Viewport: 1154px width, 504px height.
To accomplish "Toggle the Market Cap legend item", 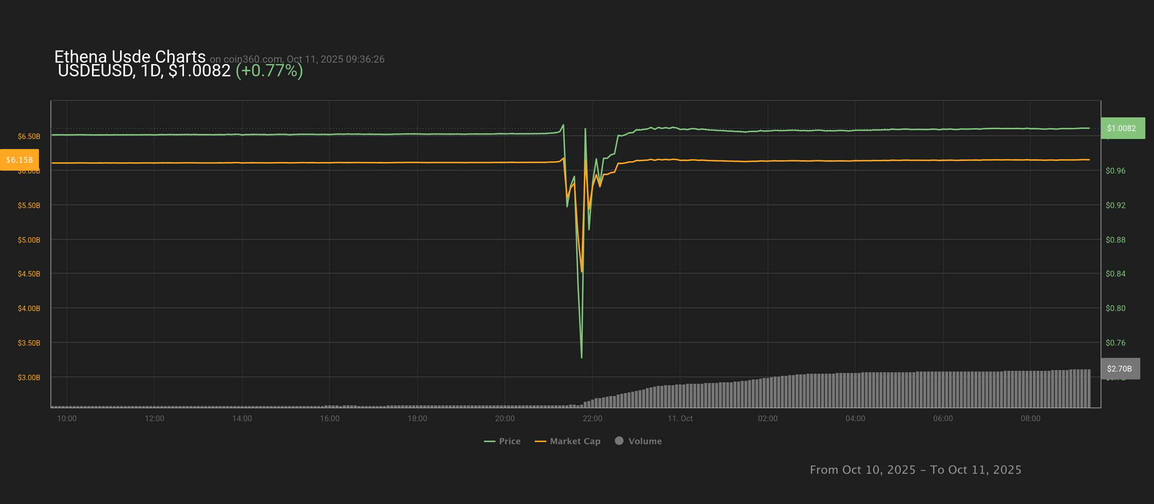I will point(575,441).
